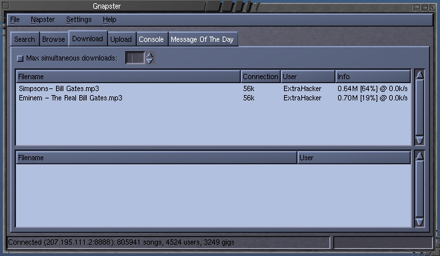Sort downloads by Filename column header
This screenshot has height=256, width=440.
(128, 76)
